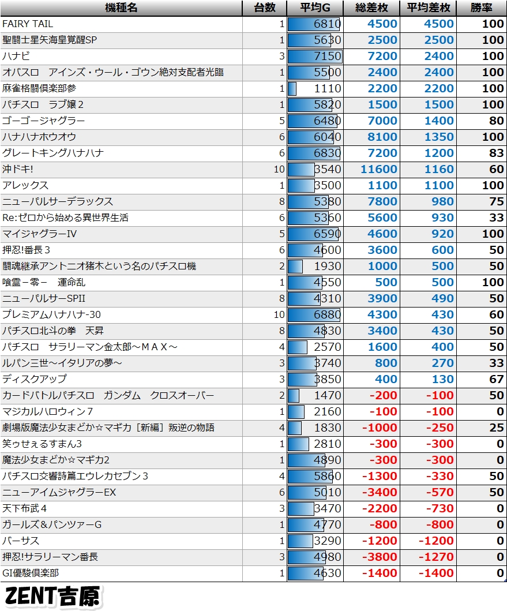Select ニューパルサーデラックス machine name

point(58,202)
